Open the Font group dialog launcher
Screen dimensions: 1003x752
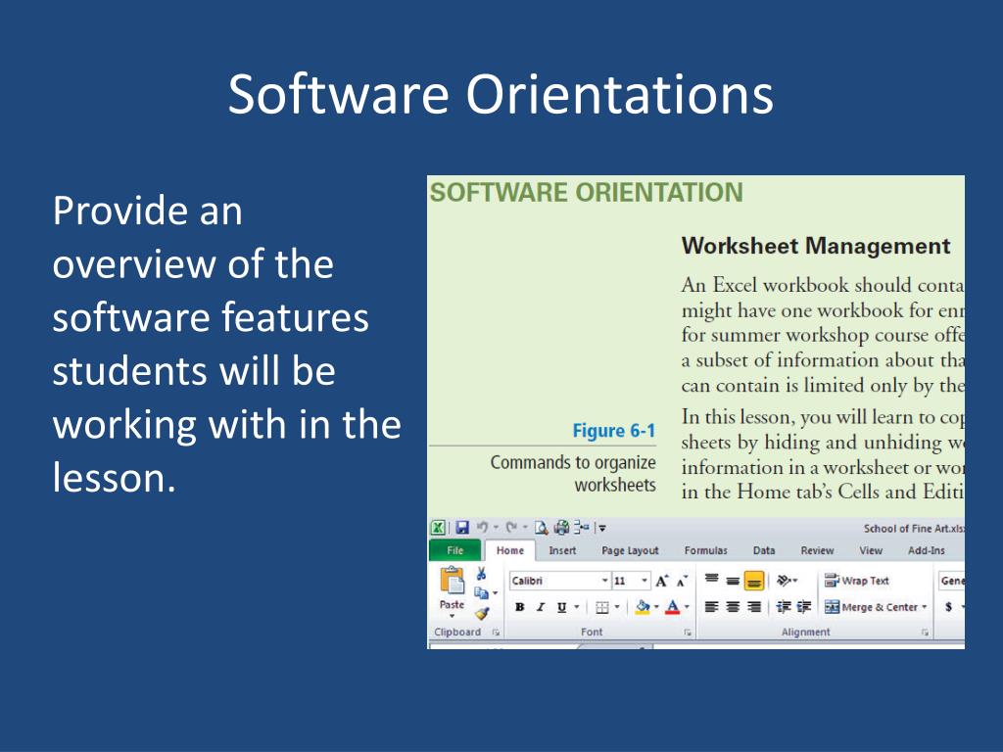click(688, 633)
